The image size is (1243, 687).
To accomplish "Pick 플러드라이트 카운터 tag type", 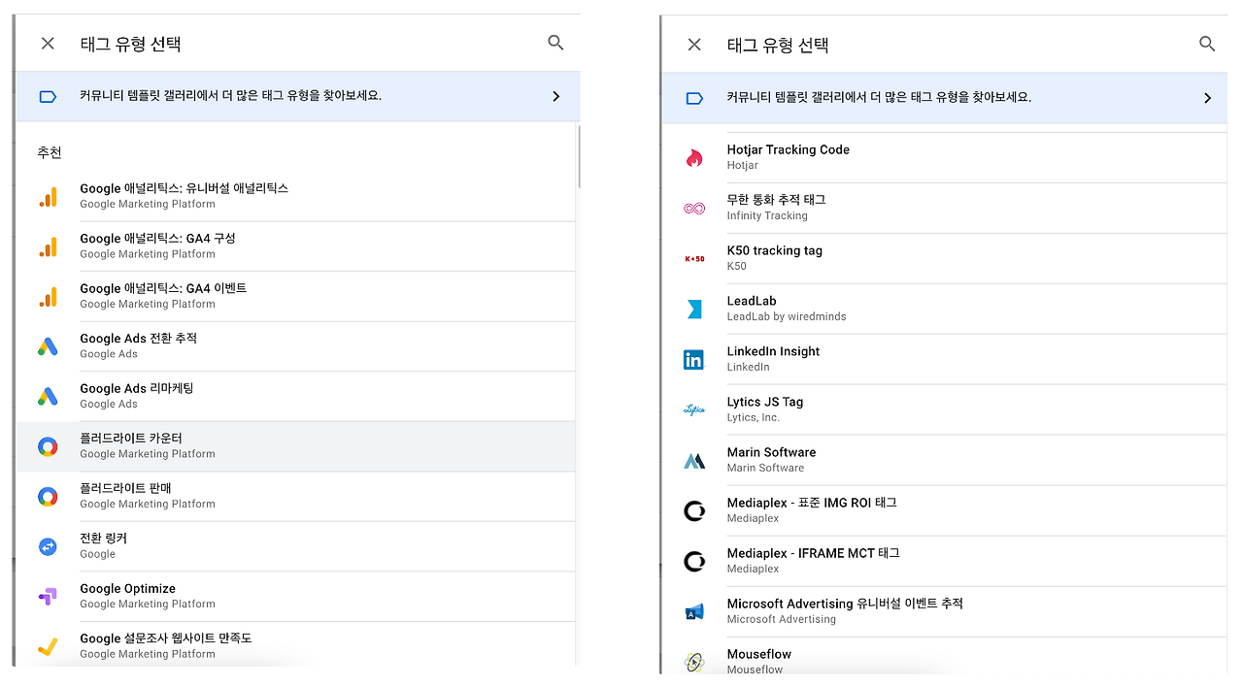I will tap(295, 446).
